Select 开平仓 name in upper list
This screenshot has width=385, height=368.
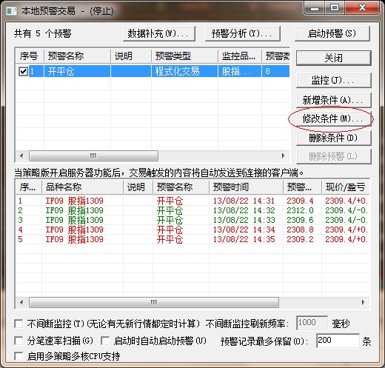[61, 72]
